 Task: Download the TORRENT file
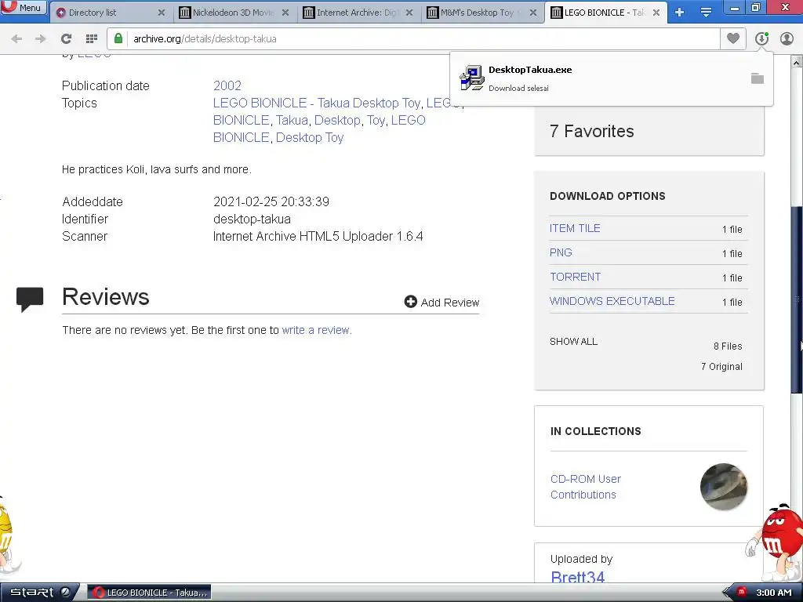(575, 277)
